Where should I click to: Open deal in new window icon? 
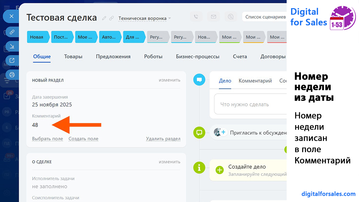(12, 60)
